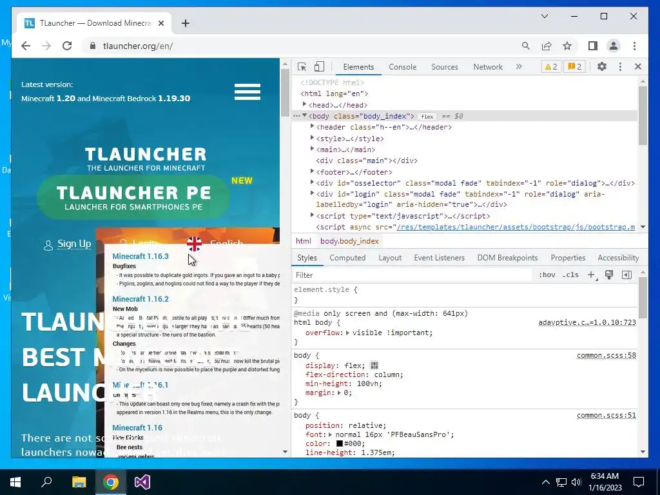
Task: Open the Accessibility tab
Action: click(x=618, y=258)
